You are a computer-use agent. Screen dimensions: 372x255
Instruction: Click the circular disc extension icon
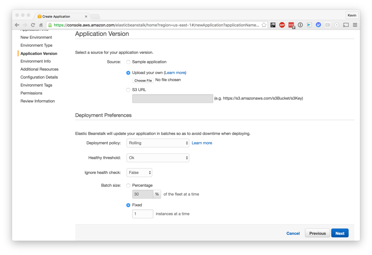click(337, 25)
